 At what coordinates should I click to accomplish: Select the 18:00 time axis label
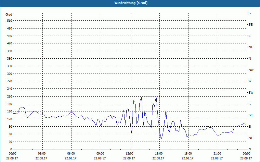click(x=188, y=154)
